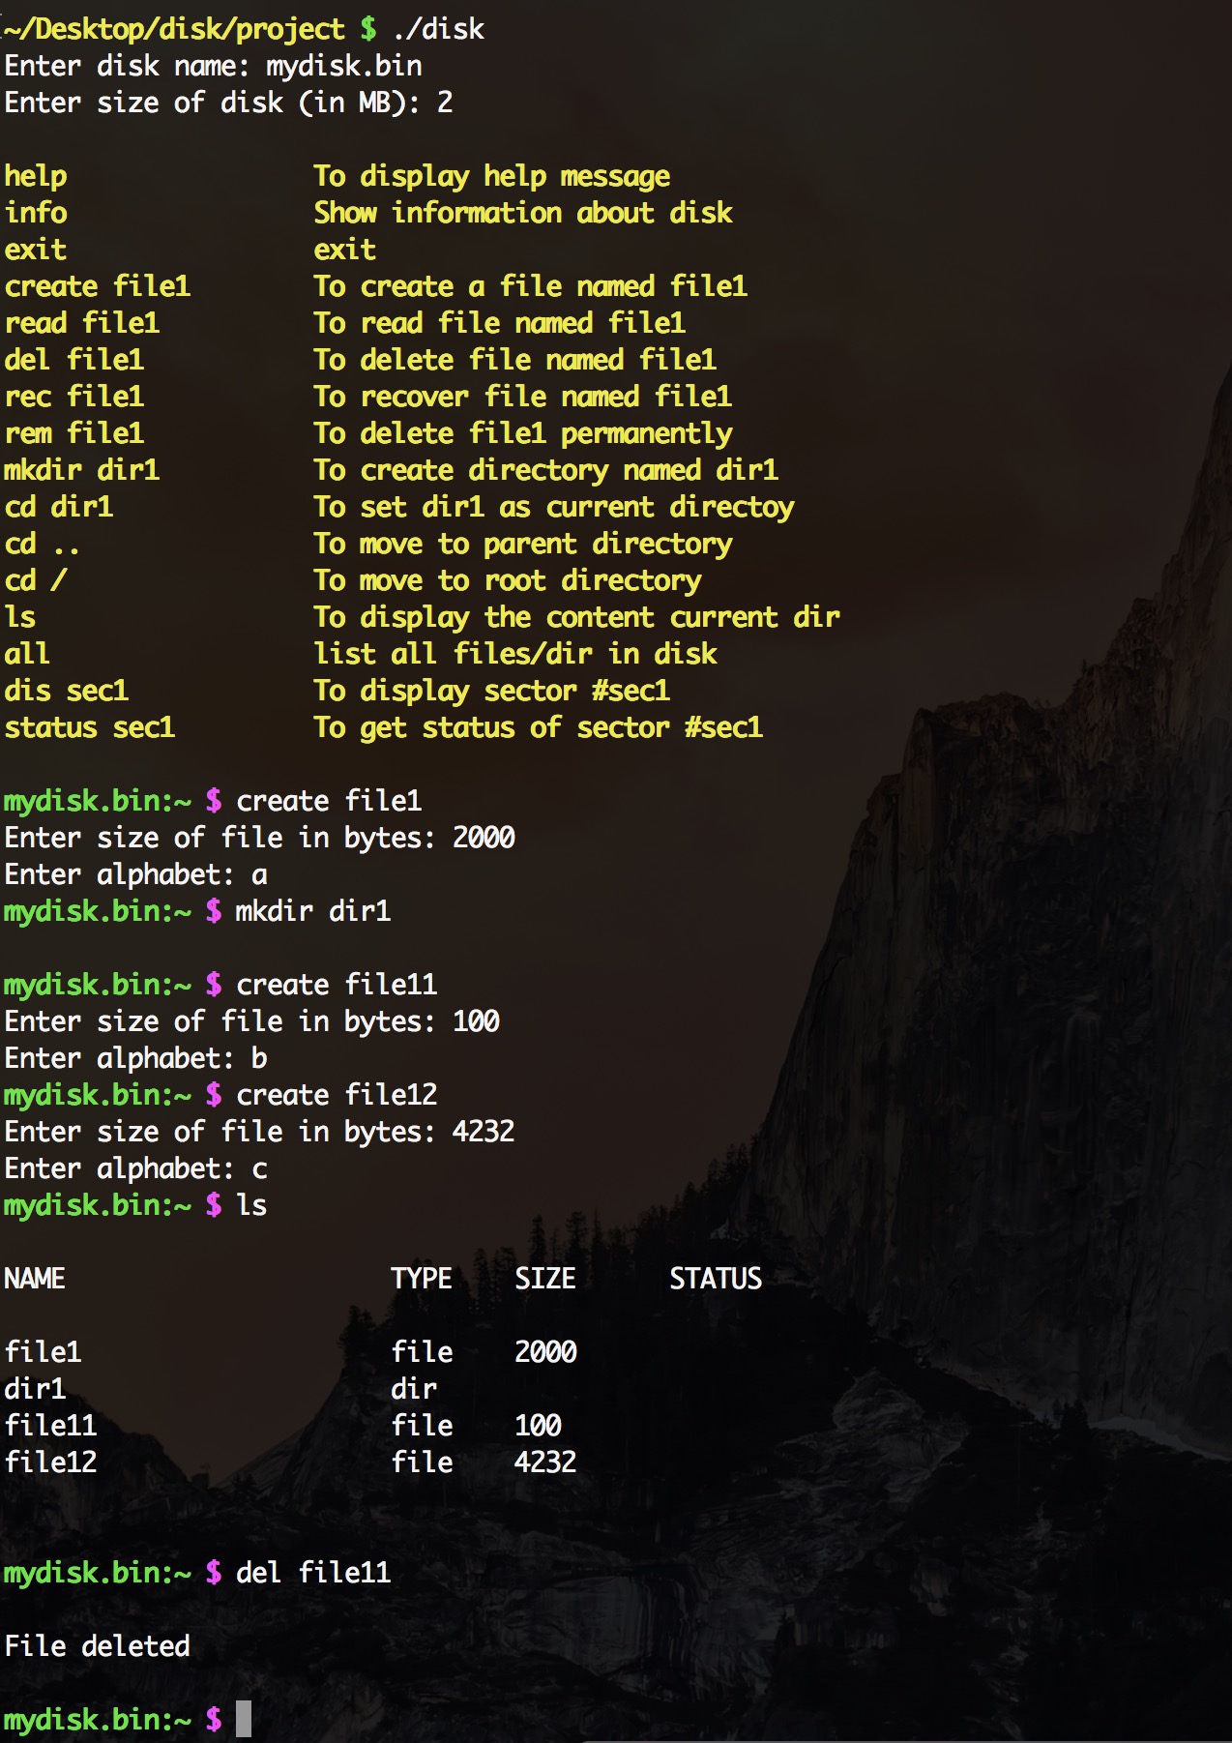1232x1743 pixels.
Task: Click 'To delete file1 permanently' description
Action: pos(523,433)
